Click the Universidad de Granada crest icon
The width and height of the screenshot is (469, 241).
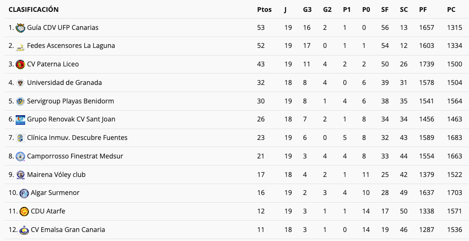coord(20,83)
